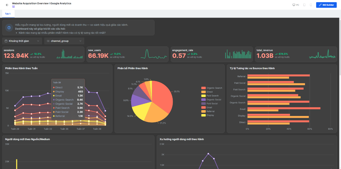The width and height of the screenshot is (341, 169).
Task: Click the engagement_rate sparkline bars
Action: coord(238,54)
